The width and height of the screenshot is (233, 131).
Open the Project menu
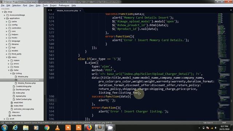(x=53, y=5)
